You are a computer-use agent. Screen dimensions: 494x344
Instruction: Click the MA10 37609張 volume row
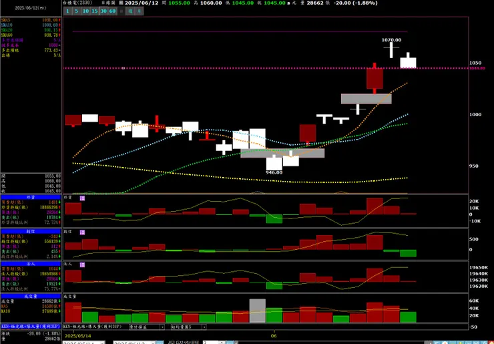pyautogui.click(x=31, y=311)
